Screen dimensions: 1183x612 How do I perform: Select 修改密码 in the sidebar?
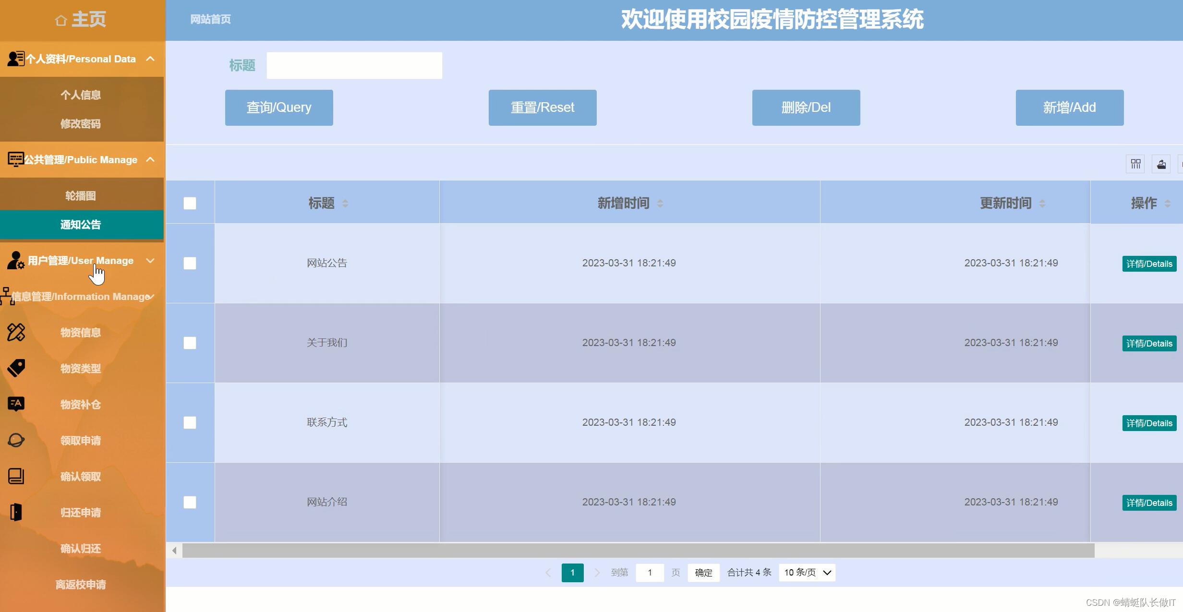pyautogui.click(x=81, y=124)
